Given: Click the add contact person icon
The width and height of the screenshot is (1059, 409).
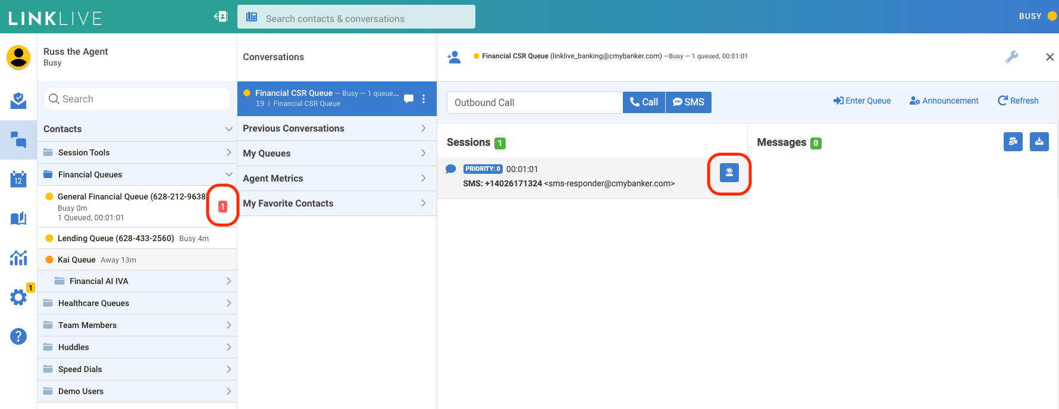Looking at the screenshot, I should point(454,57).
